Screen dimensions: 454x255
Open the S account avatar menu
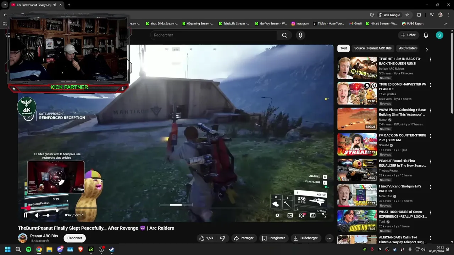[x=439, y=35]
